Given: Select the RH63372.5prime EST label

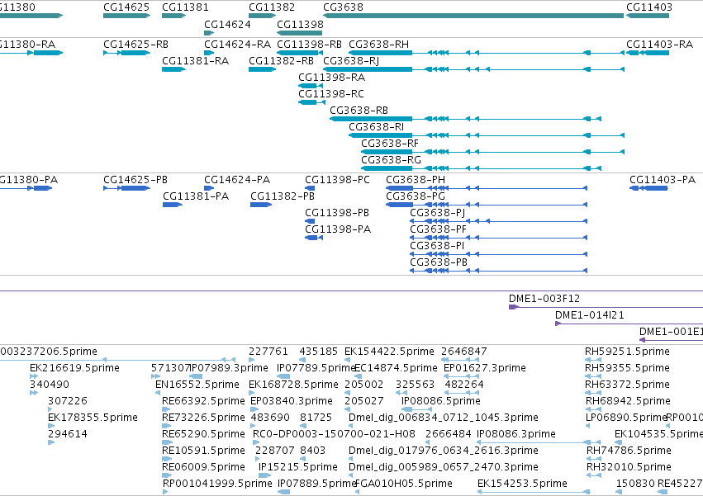Looking at the screenshot, I should pos(628,385).
